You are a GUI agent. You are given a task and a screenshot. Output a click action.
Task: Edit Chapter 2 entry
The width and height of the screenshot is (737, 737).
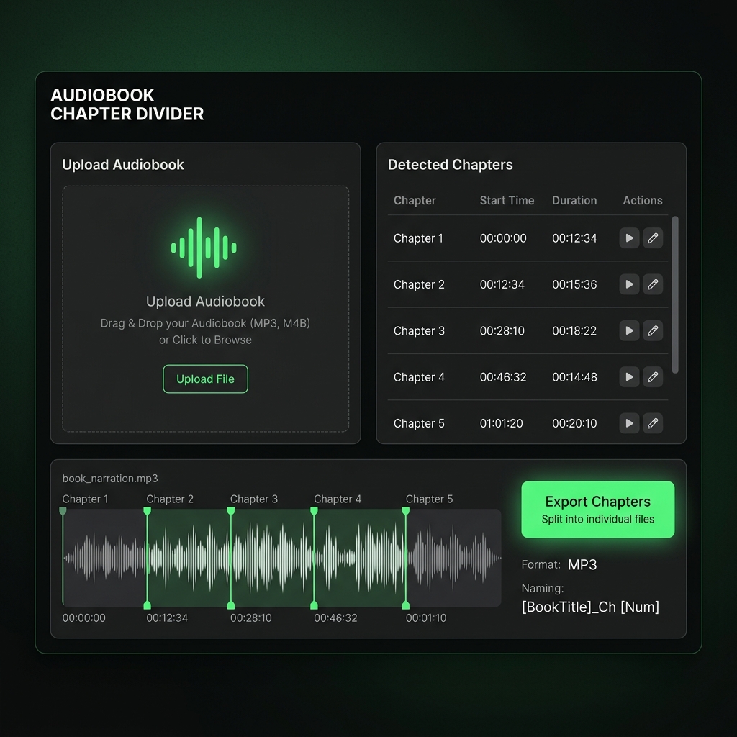click(653, 284)
